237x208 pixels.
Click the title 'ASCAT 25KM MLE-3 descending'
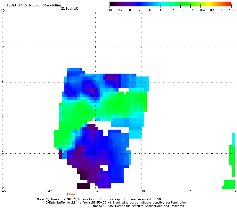click(x=34, y=5)
